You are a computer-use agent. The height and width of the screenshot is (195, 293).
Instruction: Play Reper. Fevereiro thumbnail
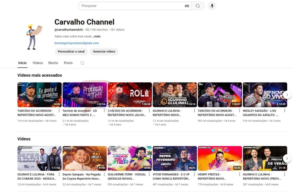[175, 158]
